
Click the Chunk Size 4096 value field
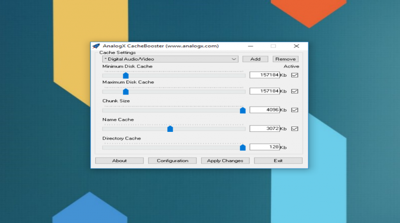pyautogui.click(x=264, y=110)
